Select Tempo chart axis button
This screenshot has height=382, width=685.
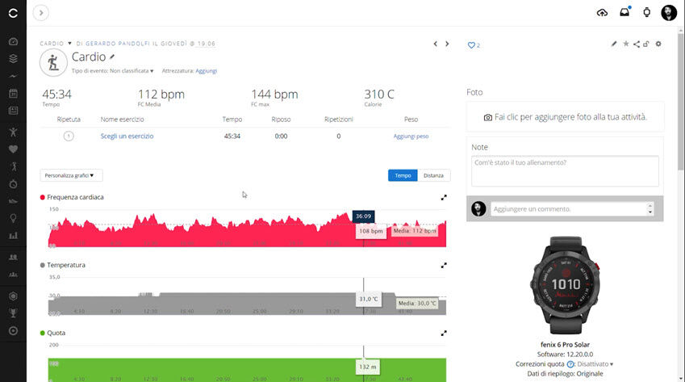pyautogui.click(x=403, y=175)
